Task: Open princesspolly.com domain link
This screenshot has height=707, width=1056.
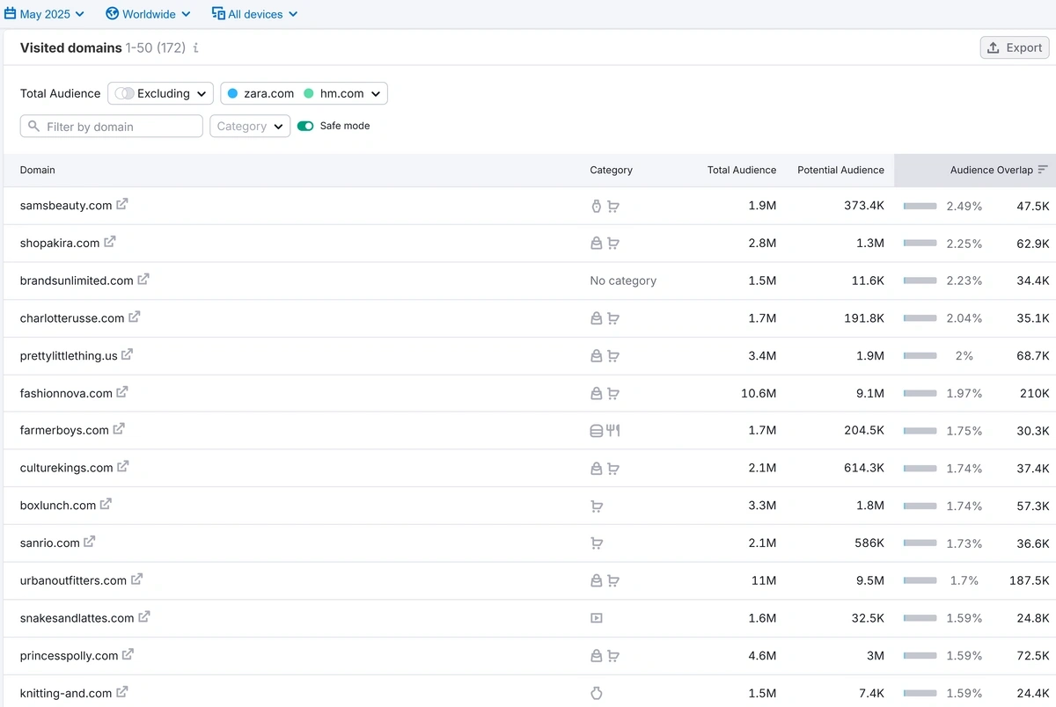Action: click(69, 656)
